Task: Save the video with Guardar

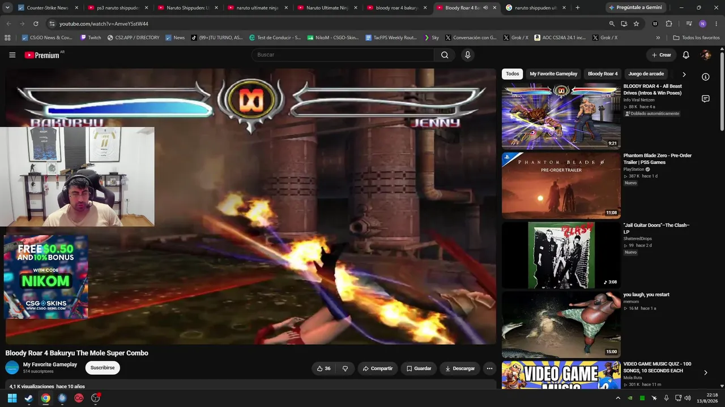Action: click(419, 369)
